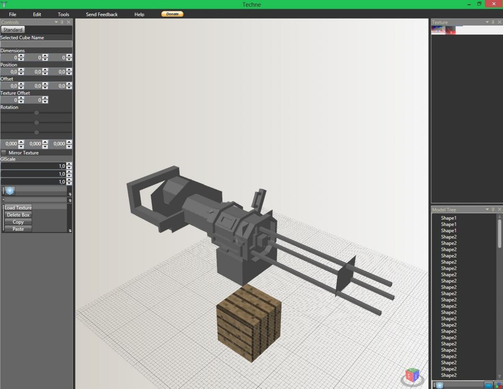Select the first Shape2 entry in Model Tree

pos(449,237)
